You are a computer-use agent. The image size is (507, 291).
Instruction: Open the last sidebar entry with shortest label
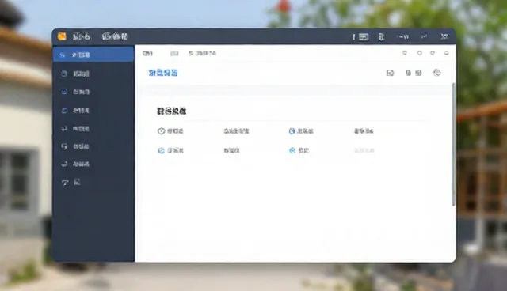[71, 182]
